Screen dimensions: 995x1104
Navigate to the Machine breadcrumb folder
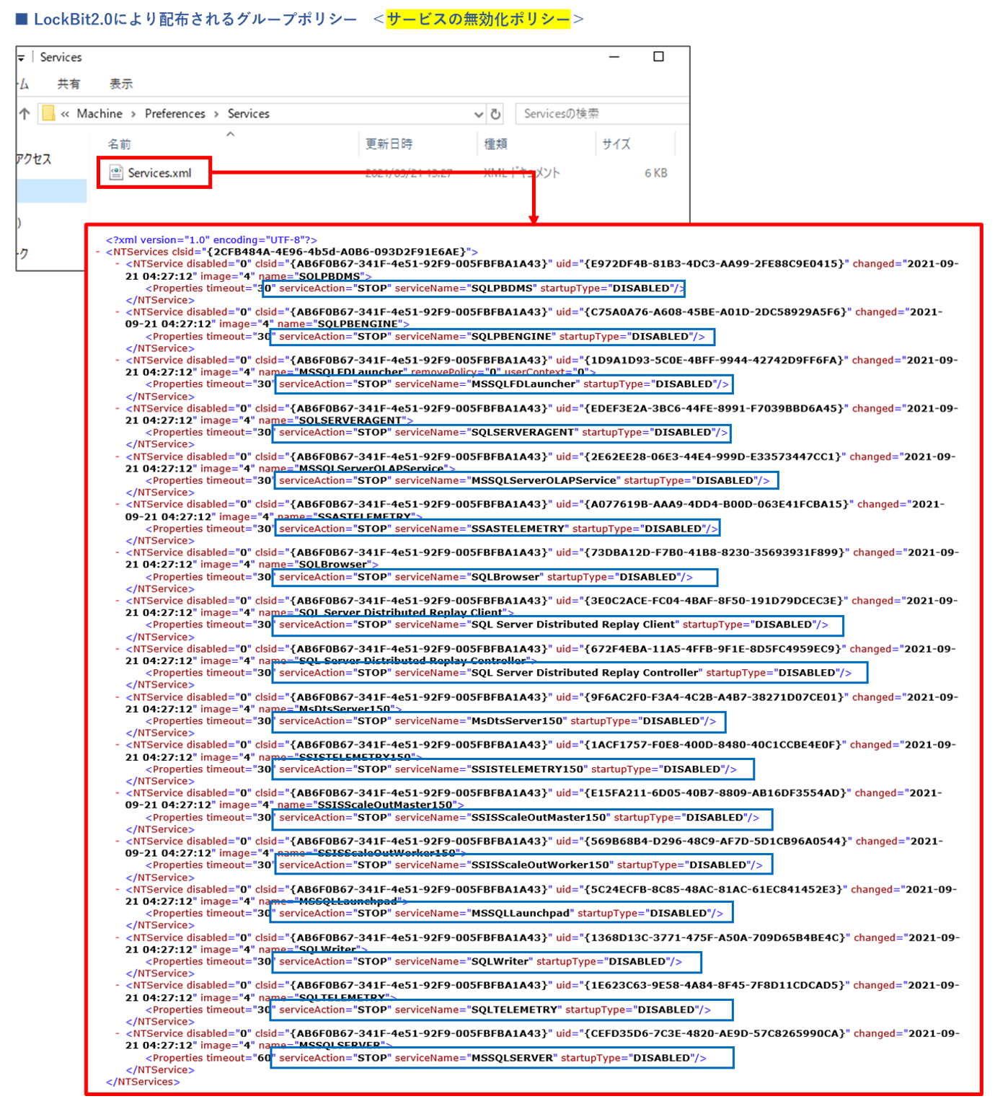(99, 114)
